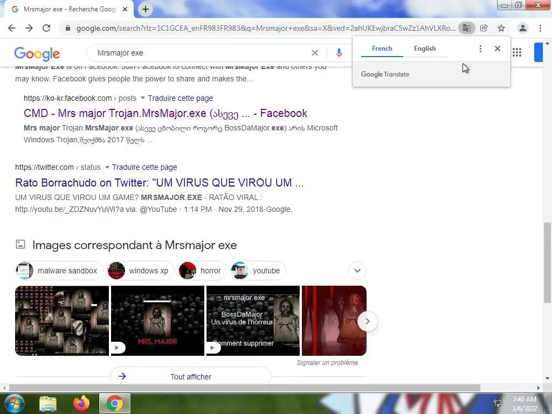This screenshot has height=414, width=552.
Task: Select the Mrsmajor exe browser tab
Action: point(68,9)
